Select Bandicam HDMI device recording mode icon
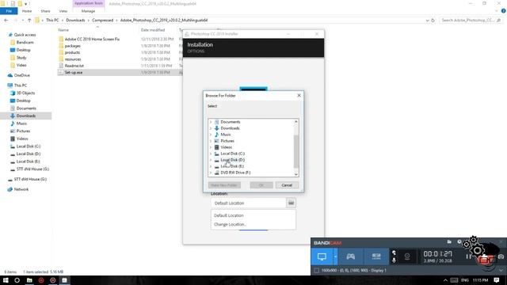 point(376,256)
